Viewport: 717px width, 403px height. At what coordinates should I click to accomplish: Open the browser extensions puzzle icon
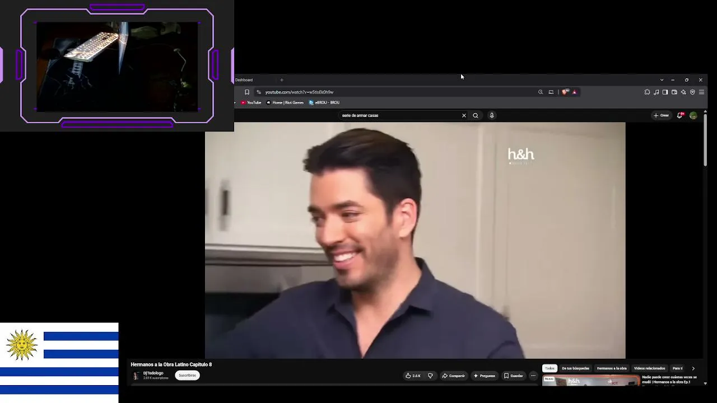647,92
